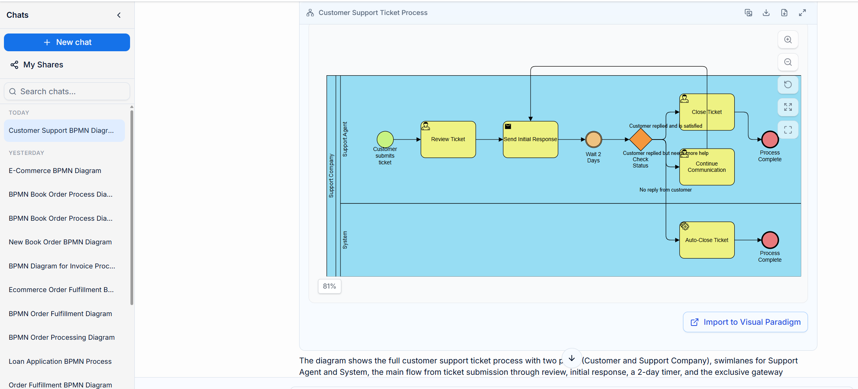
Task: Click the 'No reply from customer' label
Action: pyautogui.click(x=665, y=190)
